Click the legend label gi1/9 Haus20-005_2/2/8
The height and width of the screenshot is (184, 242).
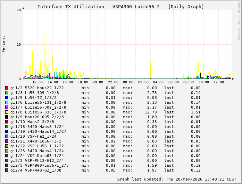37,117
